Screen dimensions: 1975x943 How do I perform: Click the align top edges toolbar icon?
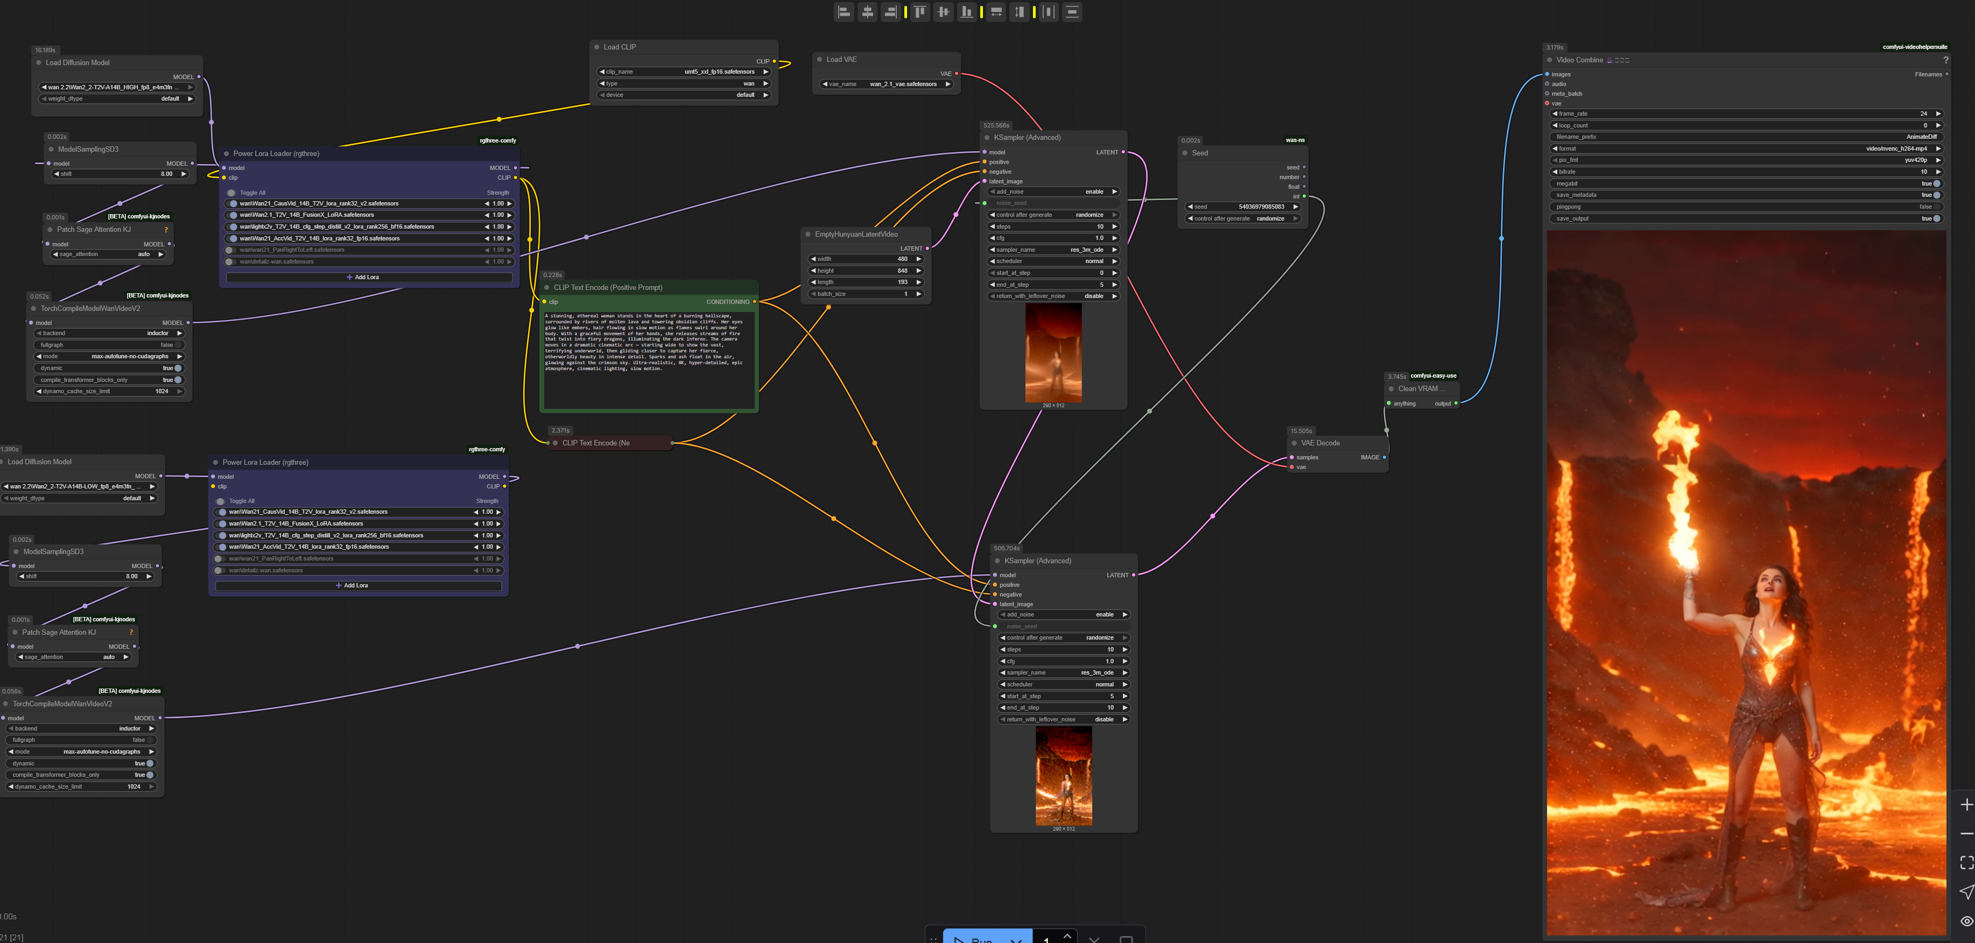coord(920,11)
